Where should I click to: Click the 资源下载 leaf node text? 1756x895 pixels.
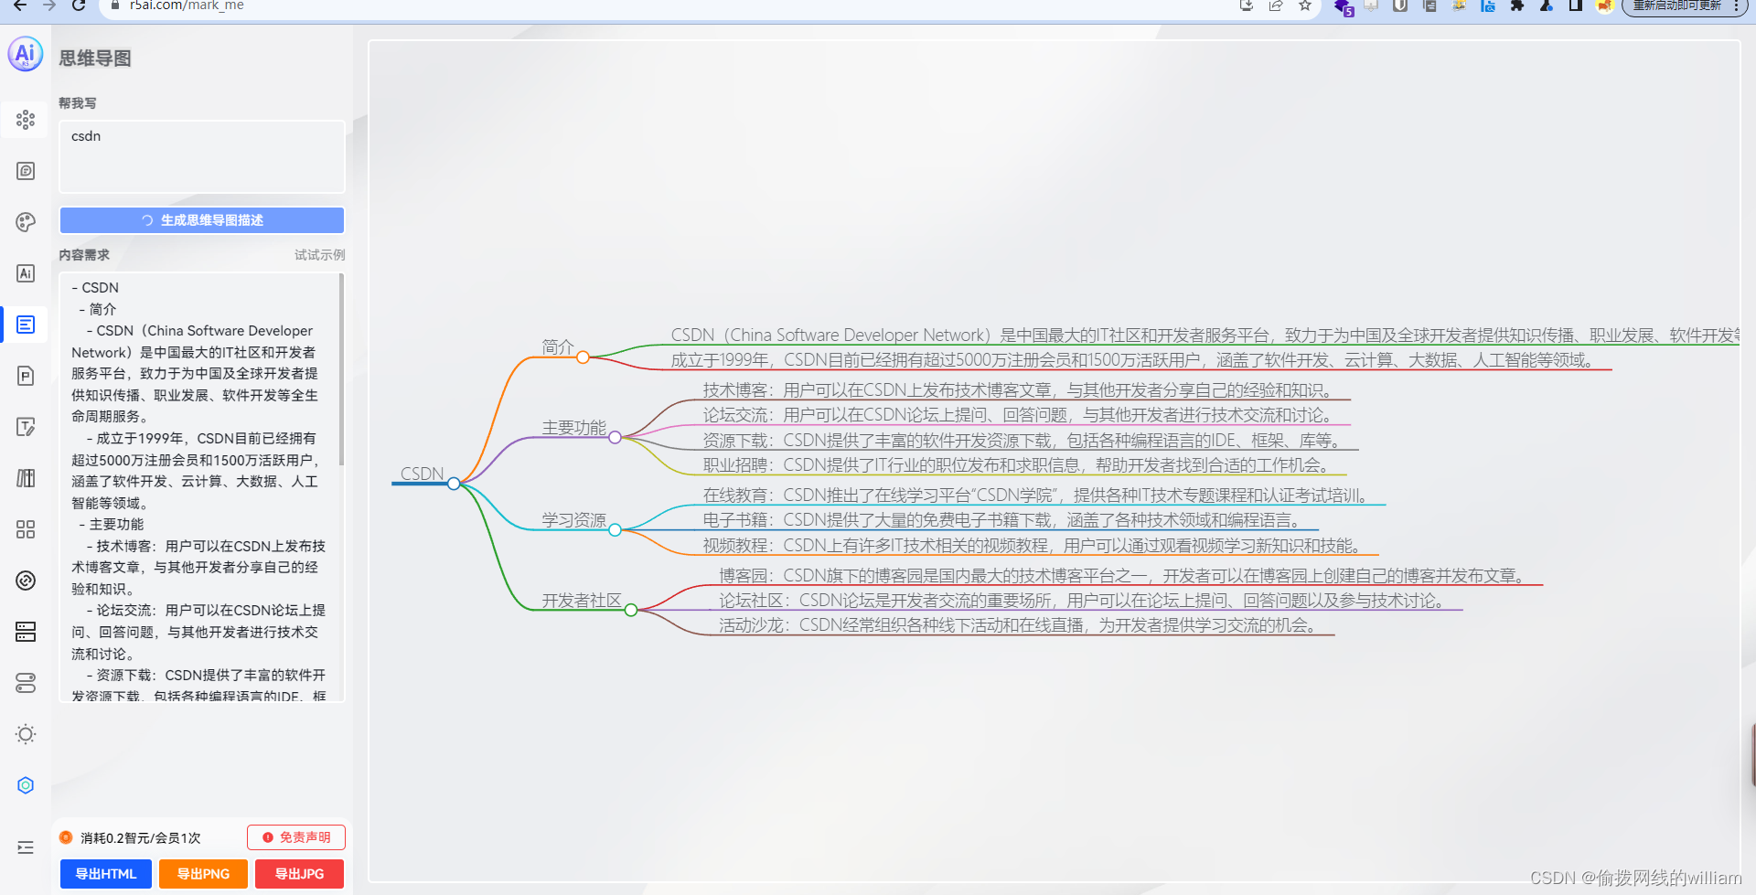coord(1023,441)
